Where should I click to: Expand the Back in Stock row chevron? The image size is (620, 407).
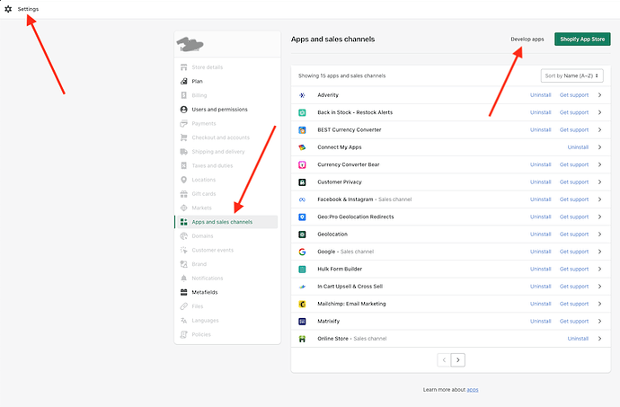click(600, 112)
